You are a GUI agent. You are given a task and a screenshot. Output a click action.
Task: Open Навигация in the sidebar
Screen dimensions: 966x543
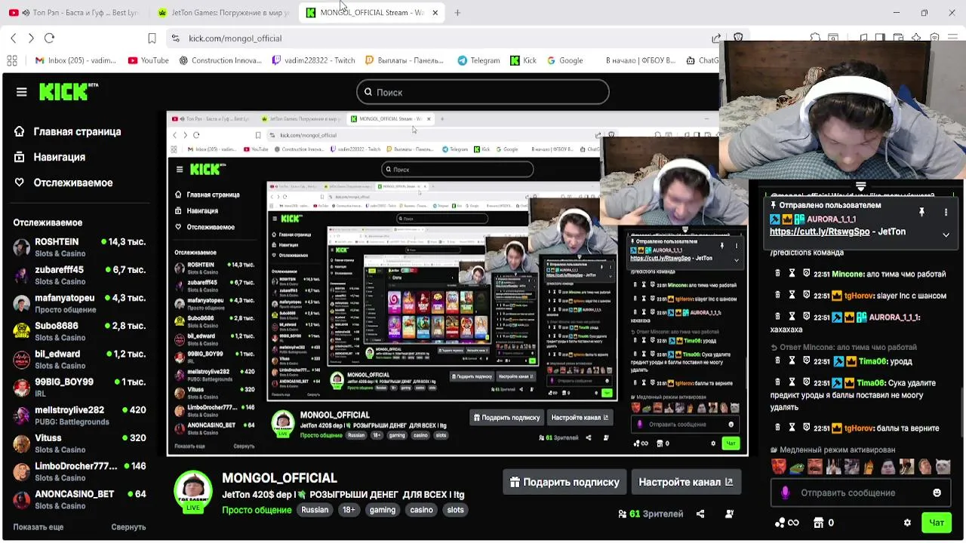[50, 157]
